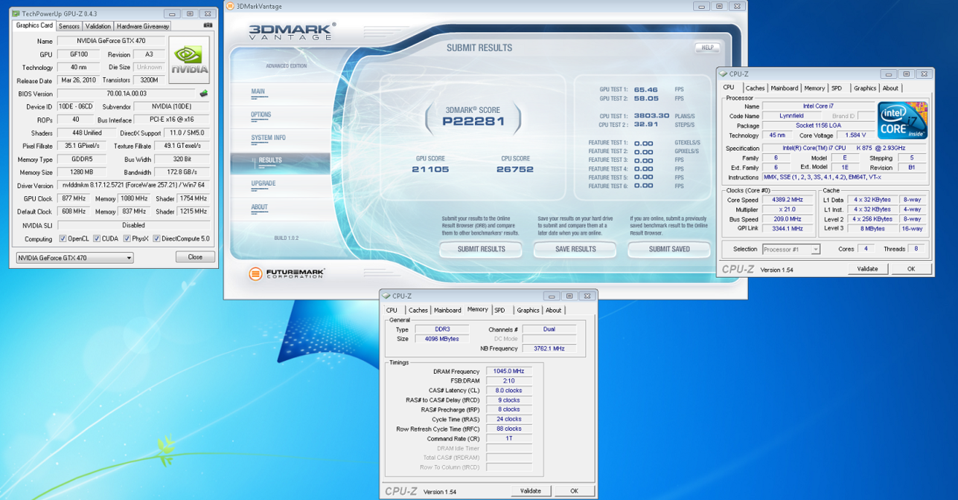958x500 pixels.
Task: Click the Core Speed 4389.2 MHz value
Action: click(787, 201)
